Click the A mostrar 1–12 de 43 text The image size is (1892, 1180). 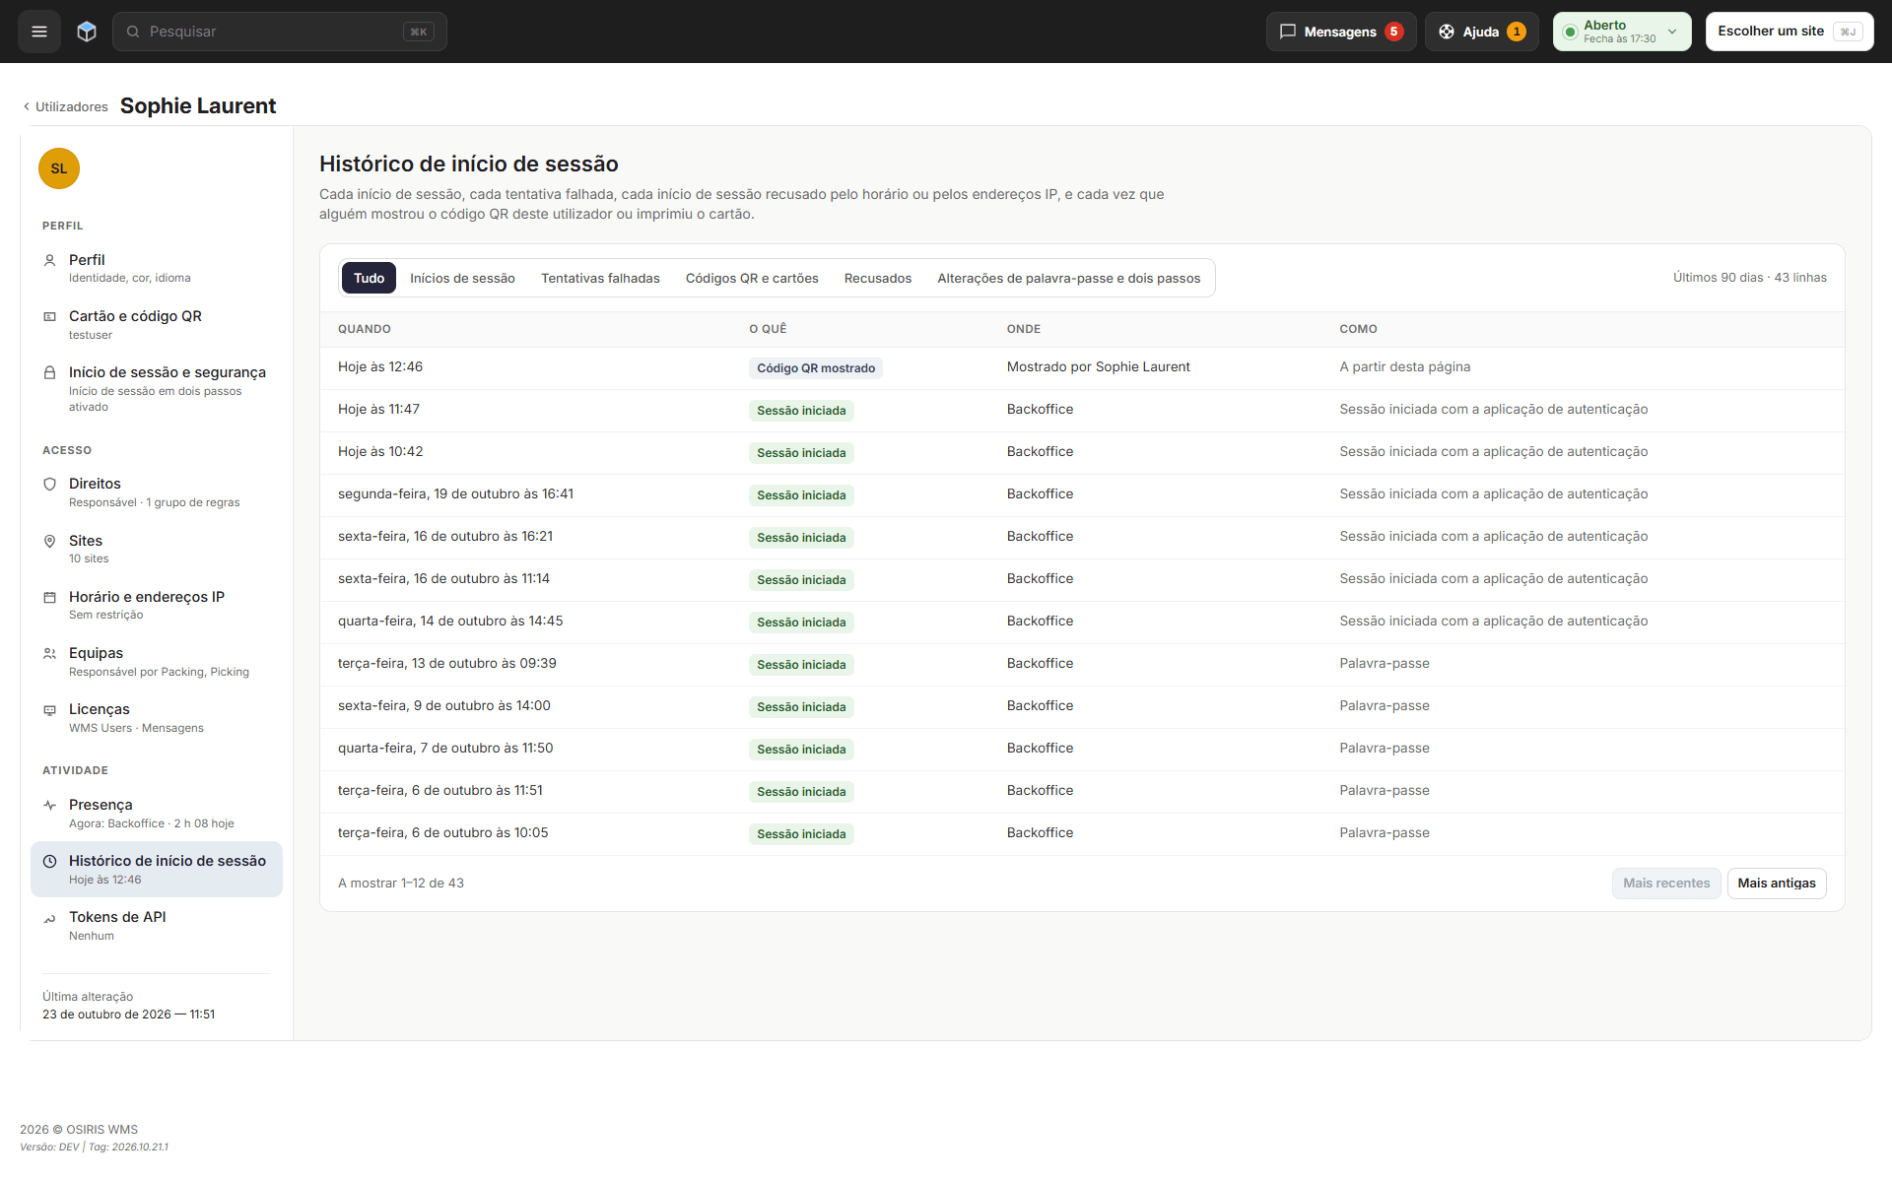[401, 884]
